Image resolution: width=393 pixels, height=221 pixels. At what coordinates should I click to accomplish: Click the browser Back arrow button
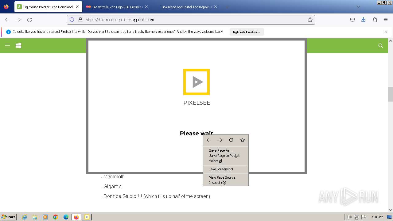pyautogui.click(x=7, y=20)
